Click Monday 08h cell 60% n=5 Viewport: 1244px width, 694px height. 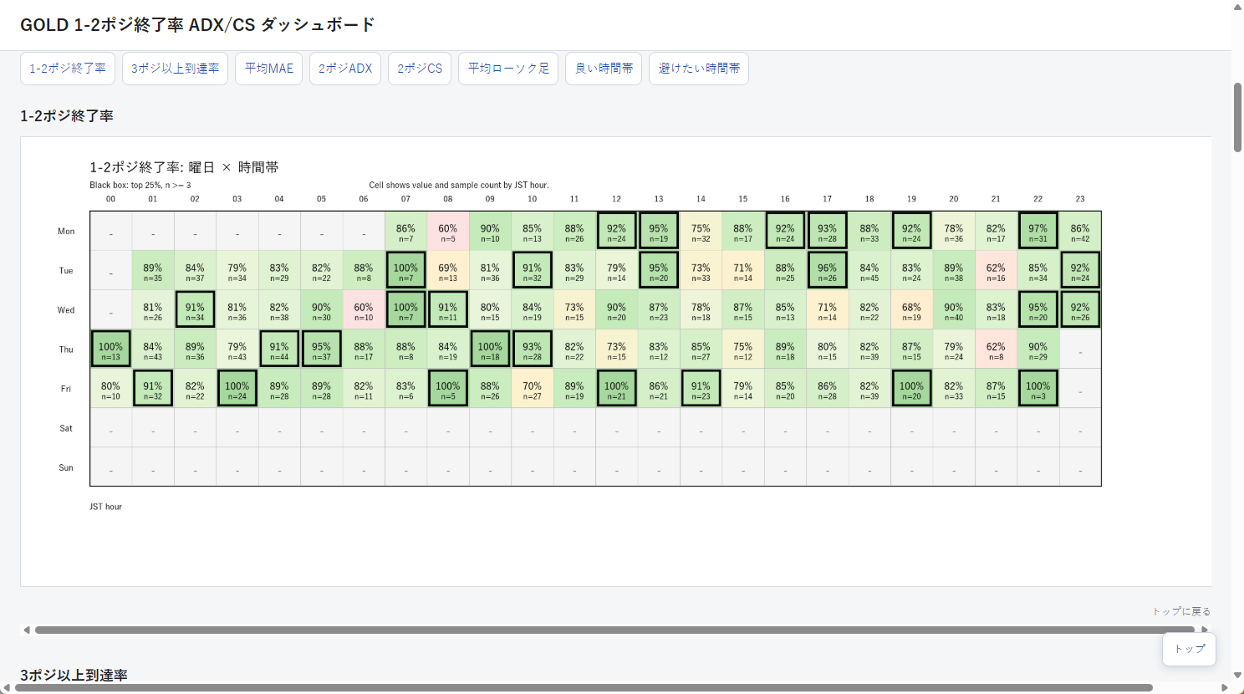447,231
